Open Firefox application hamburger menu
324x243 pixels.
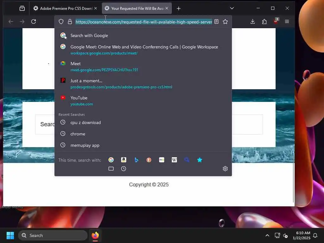coord(287,22)
